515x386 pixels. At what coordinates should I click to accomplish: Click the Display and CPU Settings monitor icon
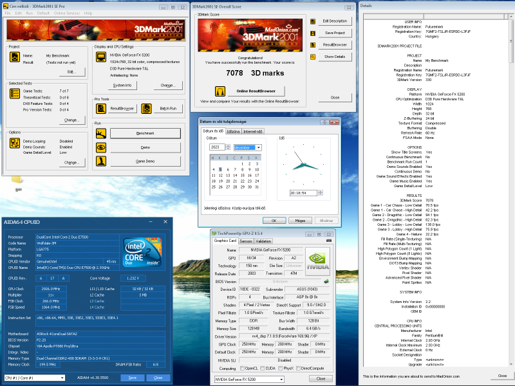click(101, 57)
